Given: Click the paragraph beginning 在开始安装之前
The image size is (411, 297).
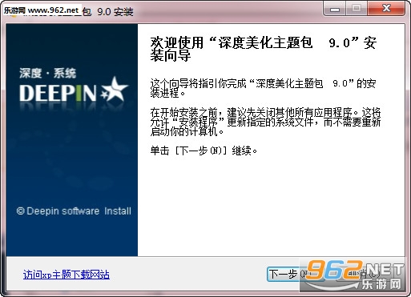Looking at the screenshot, I should [x=265, y=122].
